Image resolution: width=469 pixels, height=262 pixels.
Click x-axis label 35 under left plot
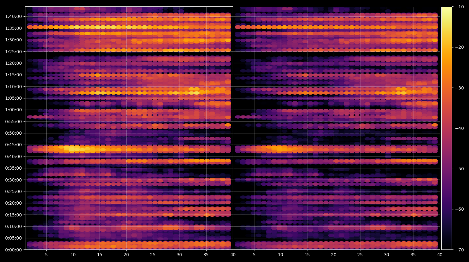point(206,255)
